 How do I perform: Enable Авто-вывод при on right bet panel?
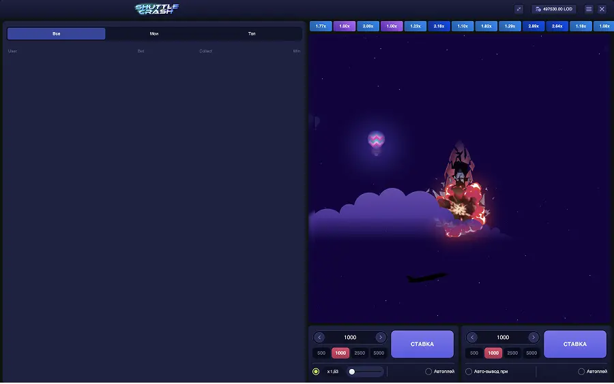point(469,372)
